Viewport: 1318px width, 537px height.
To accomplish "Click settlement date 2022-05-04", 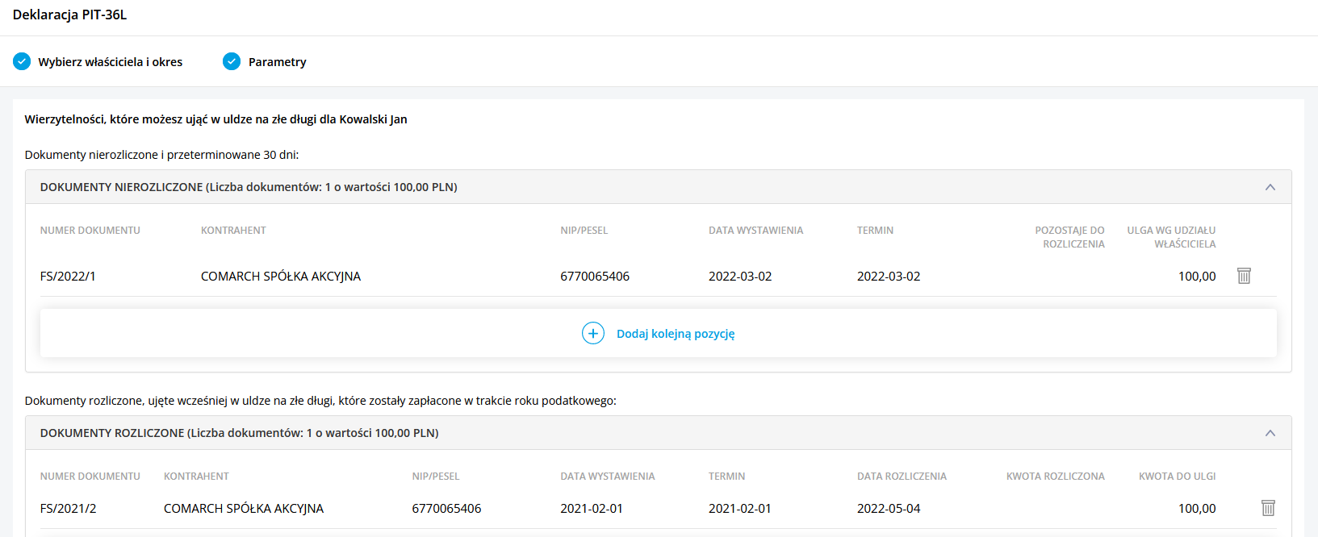I will click(889, 509).
